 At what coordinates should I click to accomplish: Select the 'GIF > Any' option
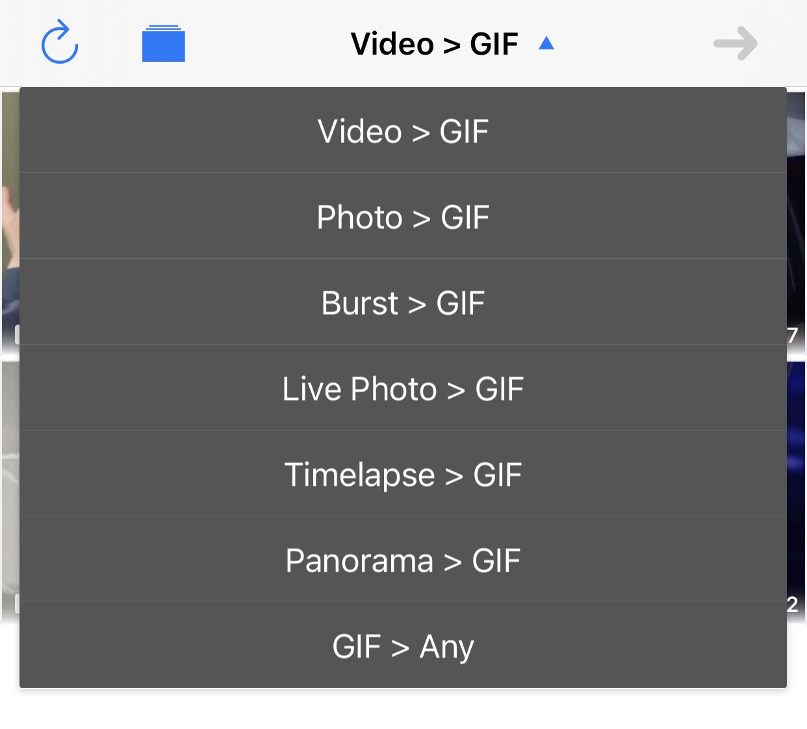click(403, 645)
